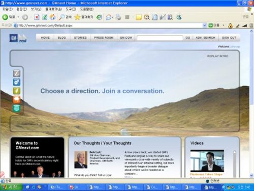
Task: Open the Edit menu in menu bar
Action: (x=22, y=9)
